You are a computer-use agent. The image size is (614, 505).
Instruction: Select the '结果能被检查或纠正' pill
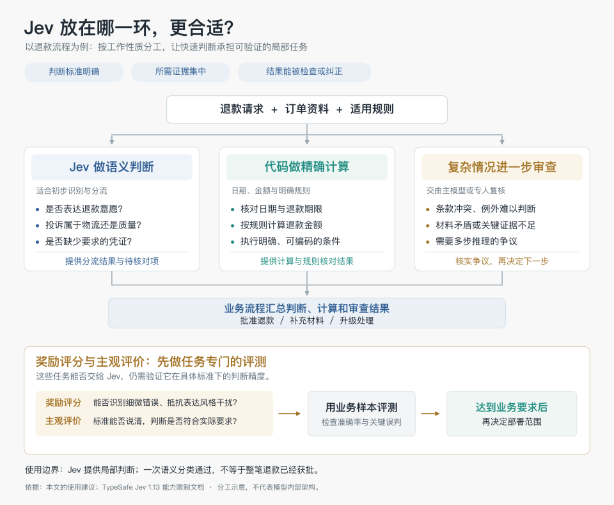304,72
